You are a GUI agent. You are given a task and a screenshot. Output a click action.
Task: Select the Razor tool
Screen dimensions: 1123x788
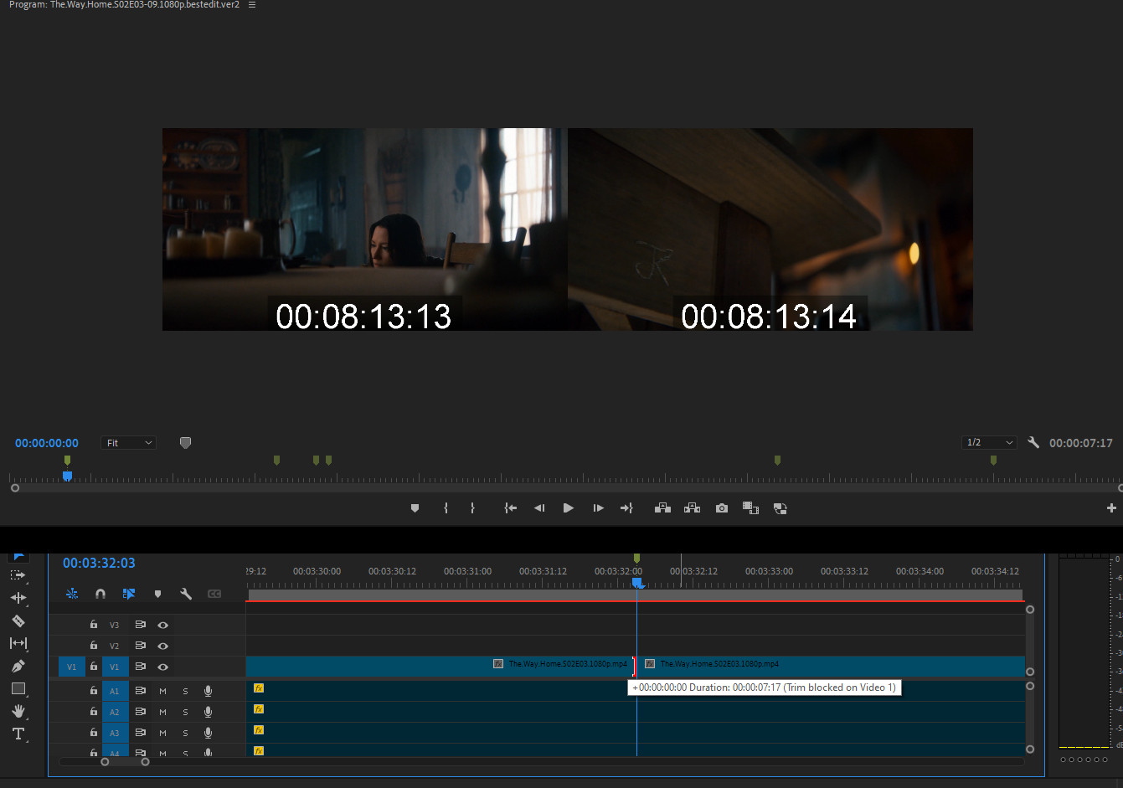pyautogui.click(x=18, y=621)
